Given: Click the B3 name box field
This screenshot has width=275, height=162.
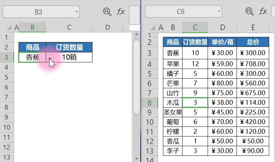Looking at the screenshot, I should [x=41, y=12].
